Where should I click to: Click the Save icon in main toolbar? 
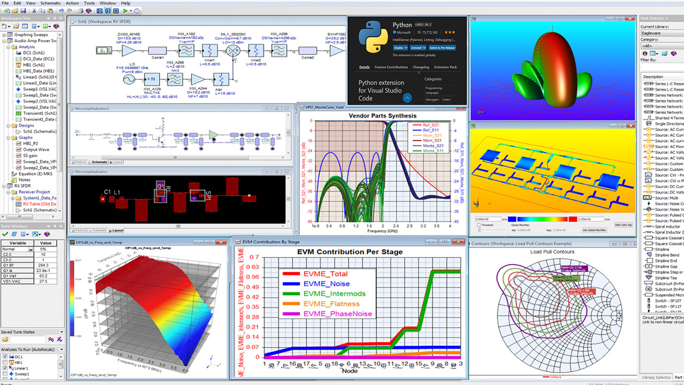[x=23, y=11]
